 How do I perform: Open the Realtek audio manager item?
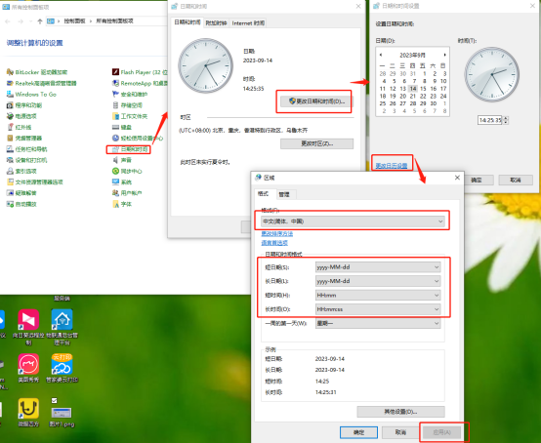(41, 83)
